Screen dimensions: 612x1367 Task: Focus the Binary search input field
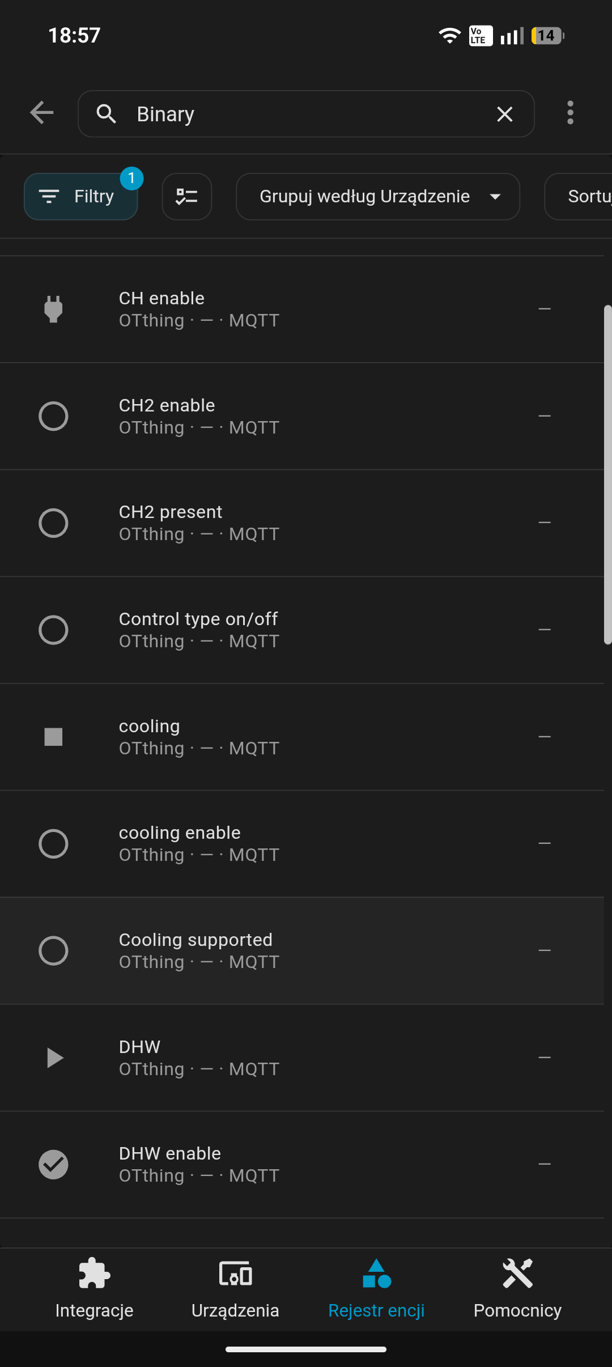coord(306,114)
